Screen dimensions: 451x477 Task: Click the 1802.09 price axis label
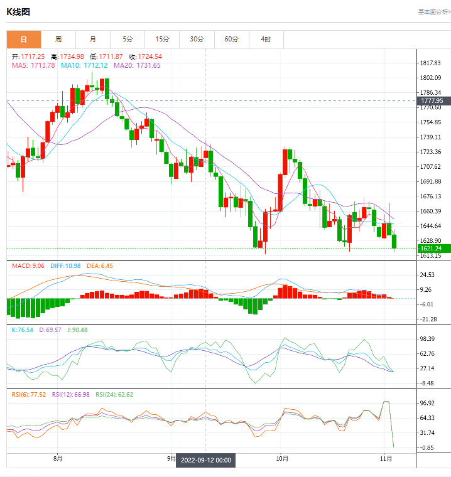tap(430, 78)
